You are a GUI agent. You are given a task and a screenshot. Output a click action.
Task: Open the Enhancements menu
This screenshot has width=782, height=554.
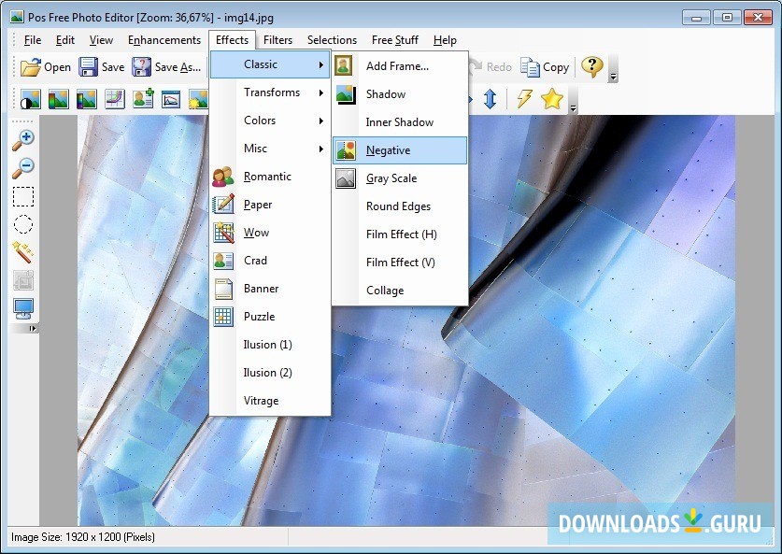(x=164, y=40)
